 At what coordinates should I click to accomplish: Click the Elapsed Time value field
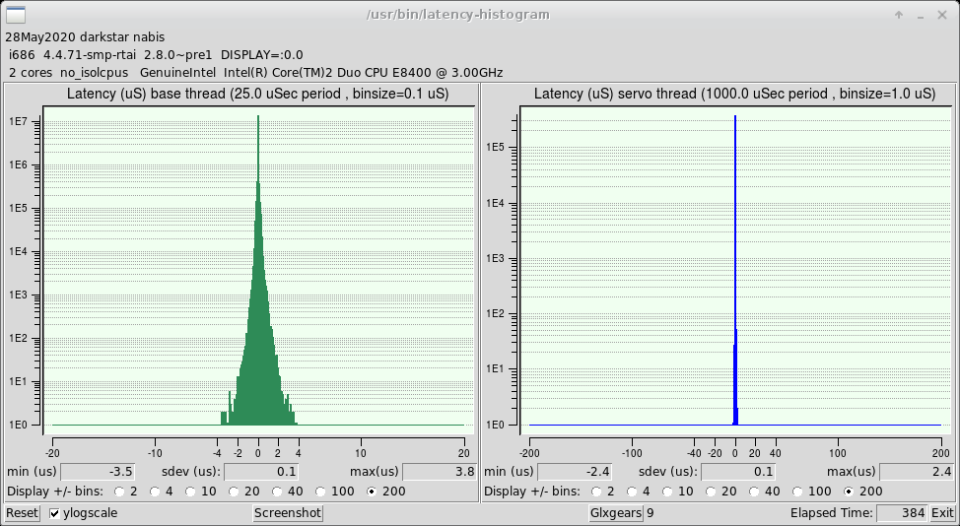click(903, 513)
